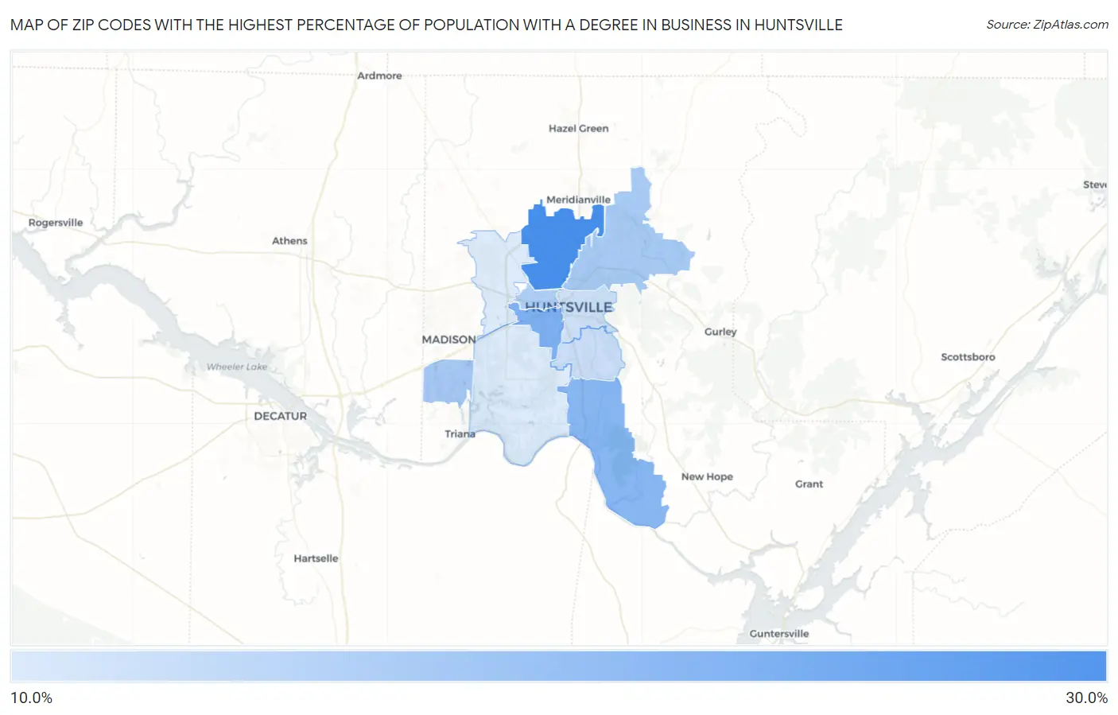Click the Rogersville town label
Image resolution: width=1118 pixels, height=715 pixels.
(x=56, y=223)
